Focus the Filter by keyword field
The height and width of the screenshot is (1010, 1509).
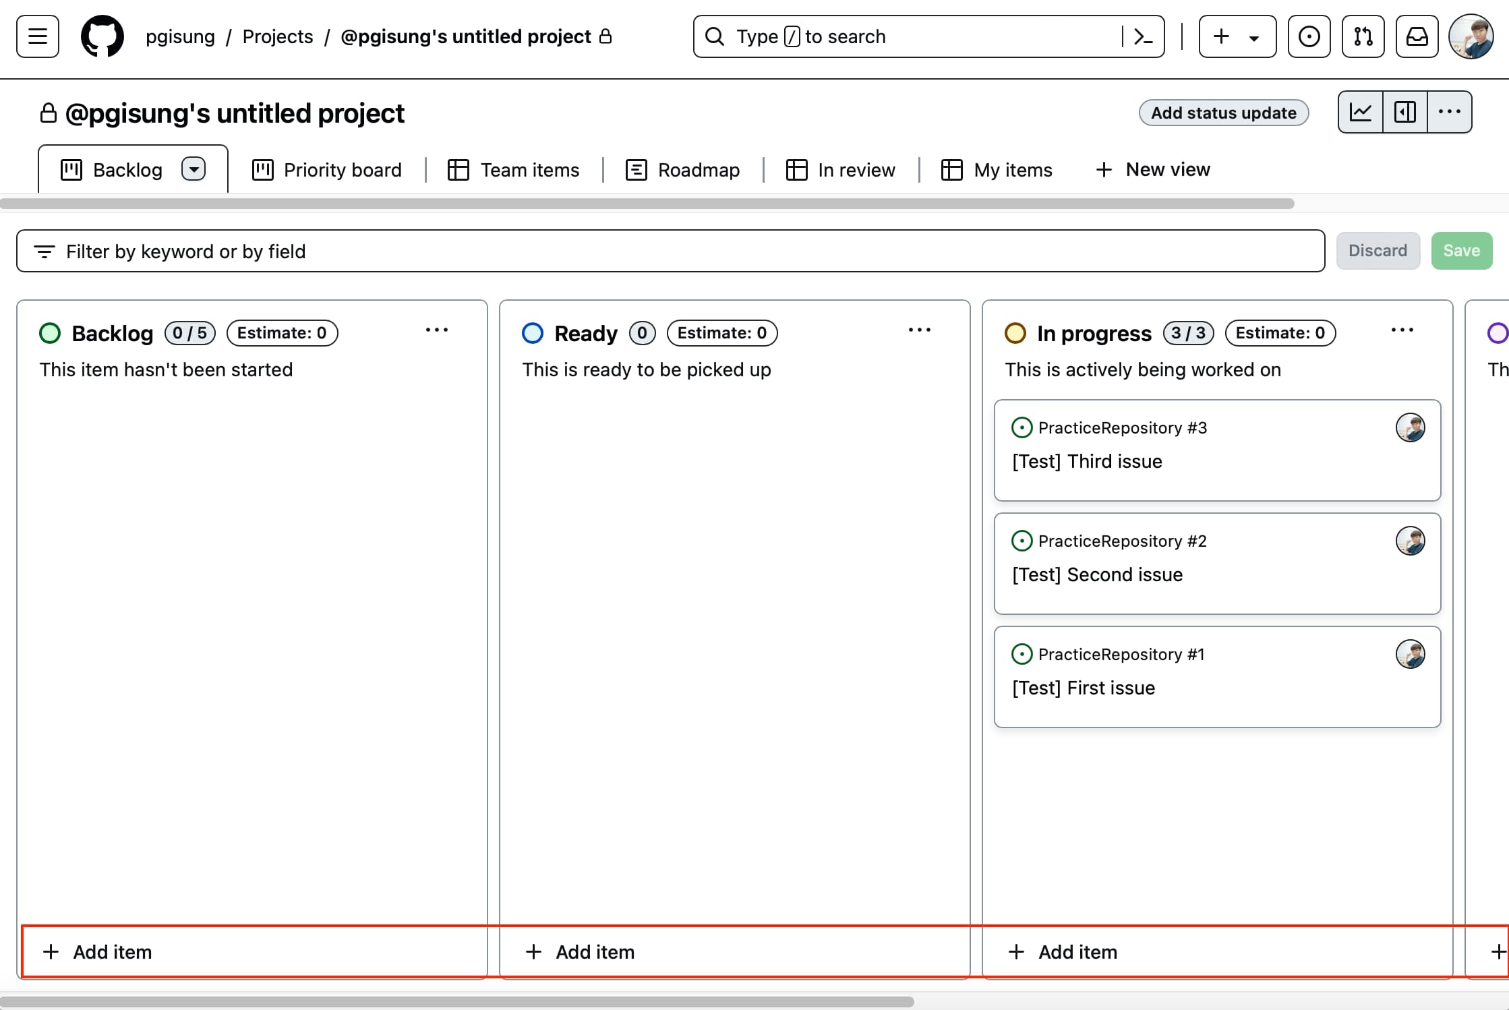pos(671,251)
